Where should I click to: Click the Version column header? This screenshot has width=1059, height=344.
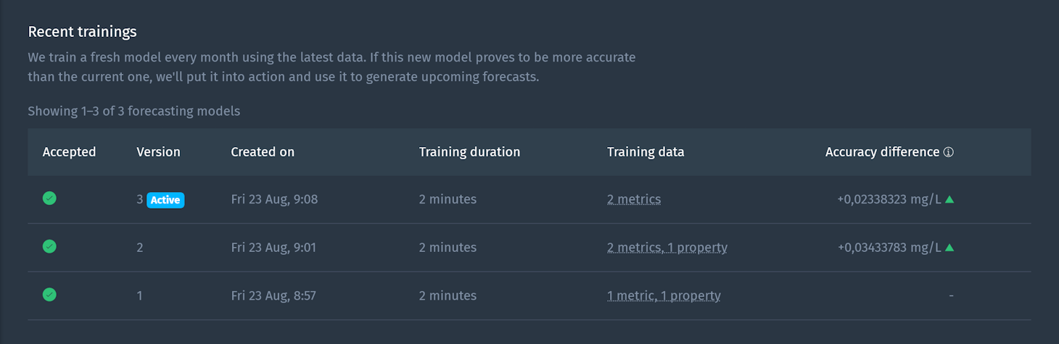158,152
